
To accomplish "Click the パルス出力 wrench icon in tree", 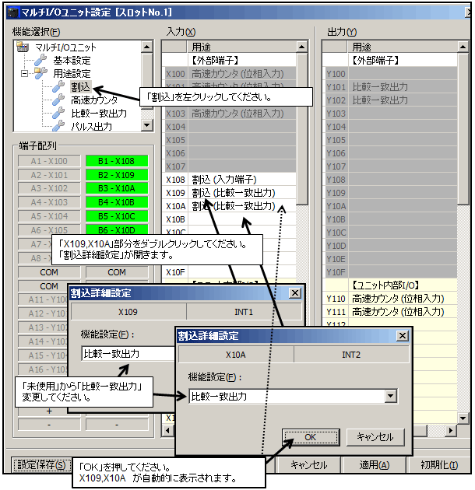I will (58, 125).
